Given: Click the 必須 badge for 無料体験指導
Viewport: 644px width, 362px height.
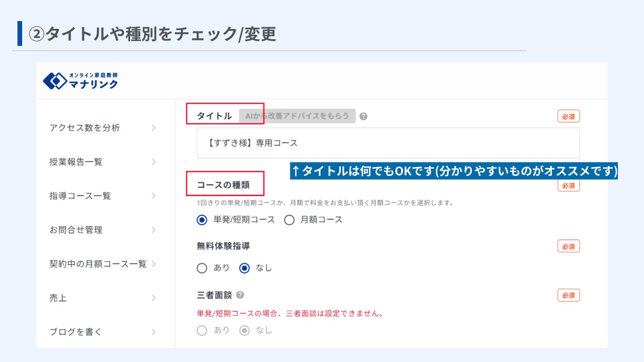Looking at the screenshot, I should point(569,246).
